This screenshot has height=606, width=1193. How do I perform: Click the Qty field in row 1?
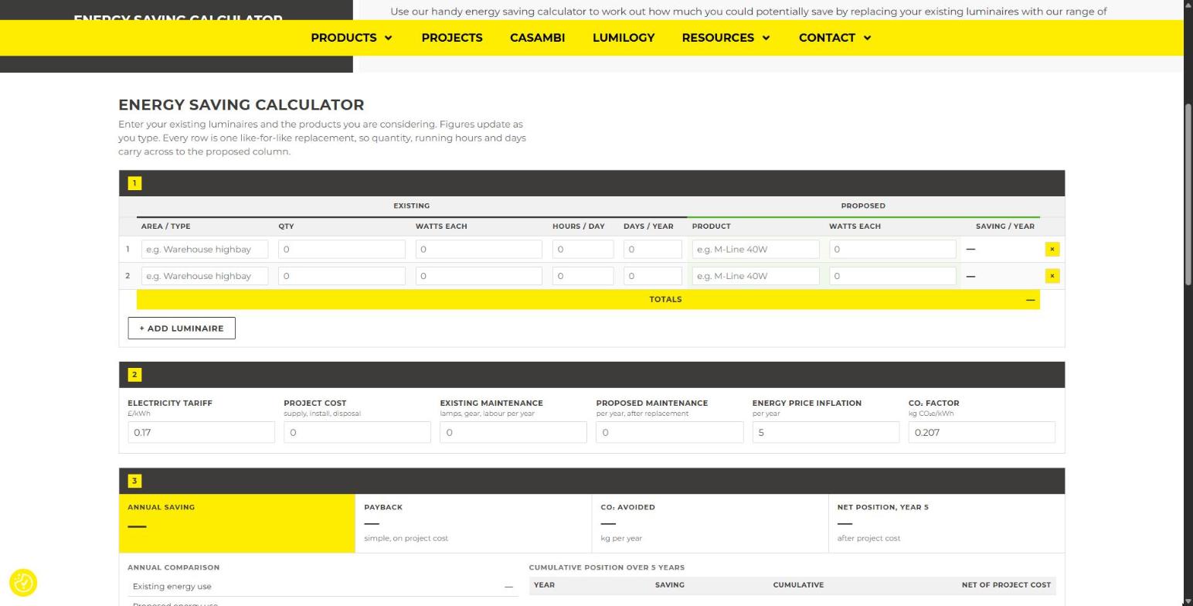(342, 249)
